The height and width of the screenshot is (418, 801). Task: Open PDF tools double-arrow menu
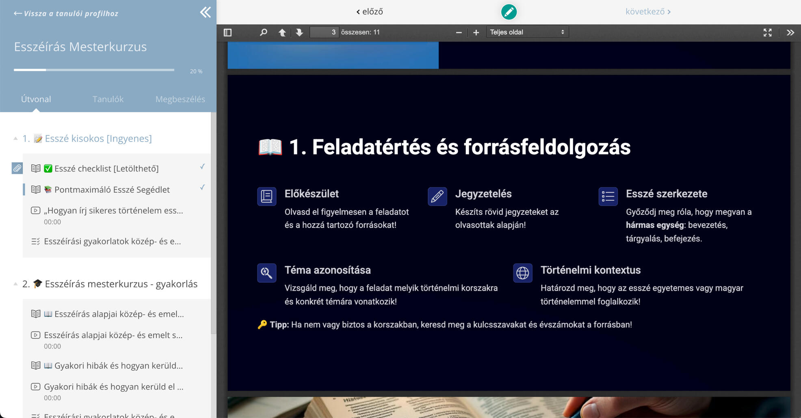pos(790,32)
